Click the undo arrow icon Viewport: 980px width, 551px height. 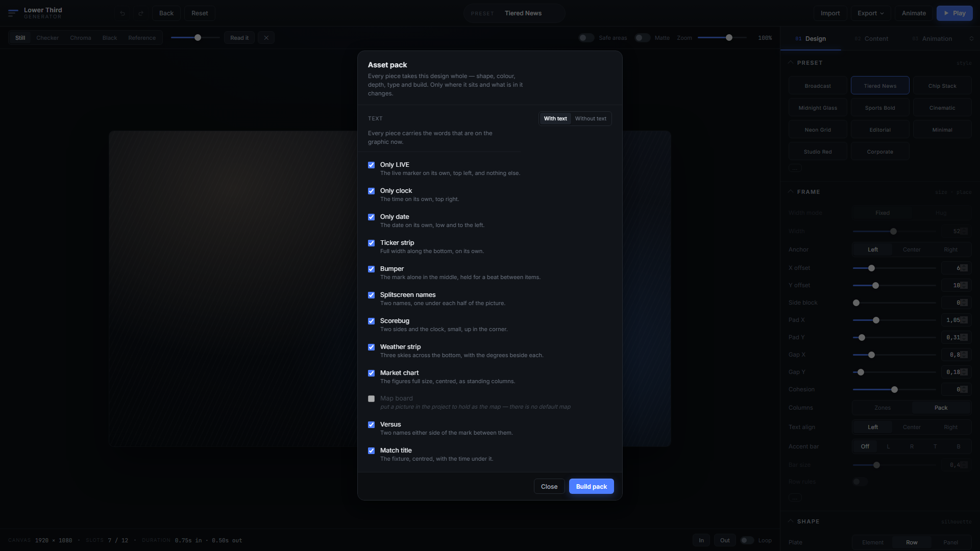coord(122,13)
